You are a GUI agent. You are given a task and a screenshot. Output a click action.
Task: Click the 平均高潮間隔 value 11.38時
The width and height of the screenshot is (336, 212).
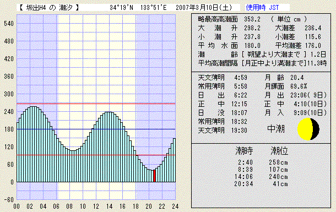317,63
